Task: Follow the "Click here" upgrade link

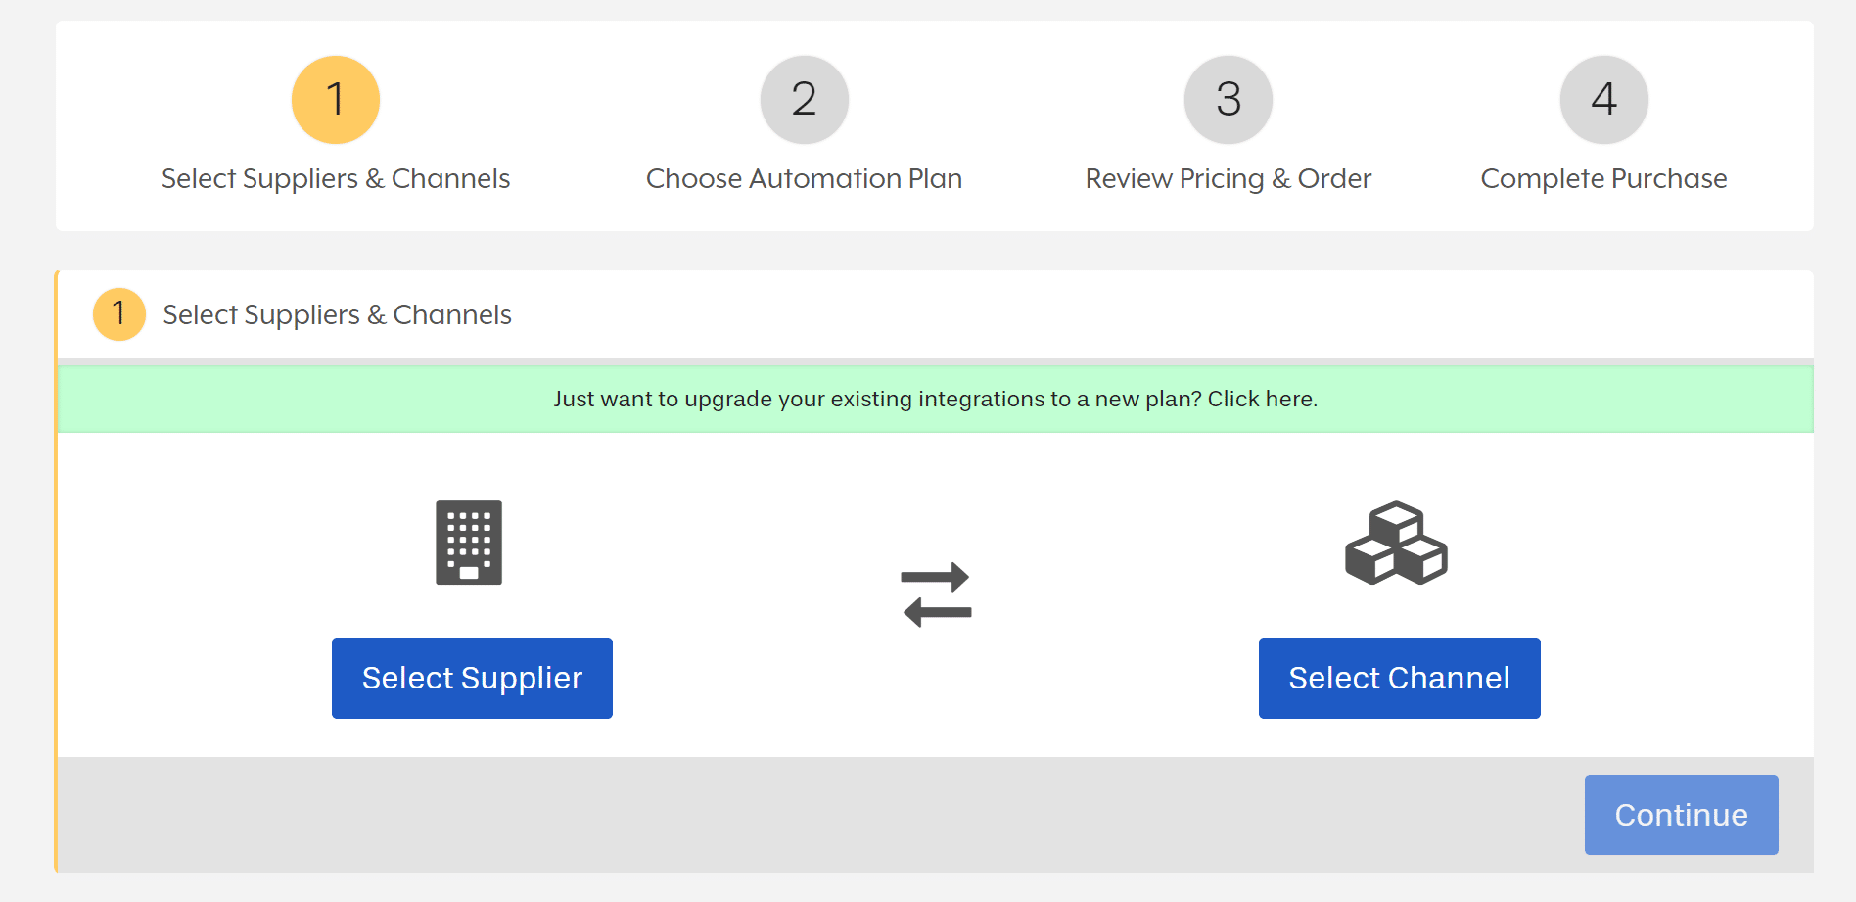Action: pos(1262,399)
